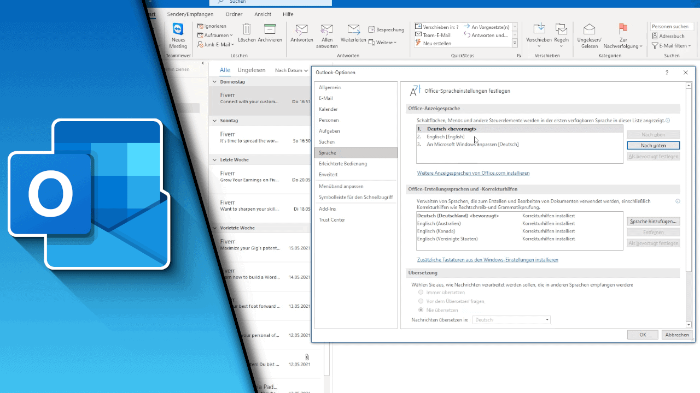Click OK in Outlook-Optionen dialog
Screen dimensions: 700x393
[643, 335]
